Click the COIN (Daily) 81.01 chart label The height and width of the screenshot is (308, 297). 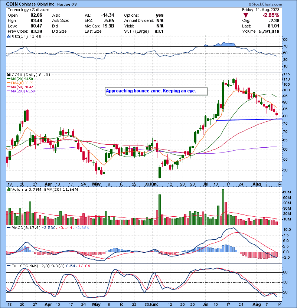click(31, 75)
